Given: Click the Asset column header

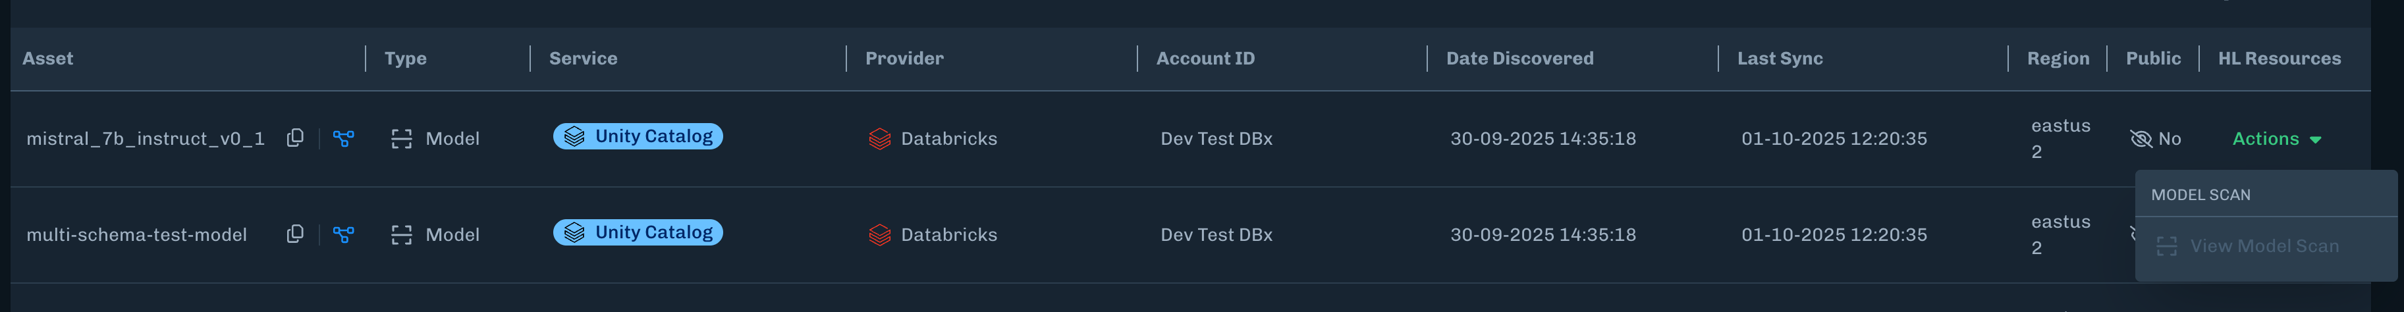Looking at the screenshot, I should pos(47,58).
